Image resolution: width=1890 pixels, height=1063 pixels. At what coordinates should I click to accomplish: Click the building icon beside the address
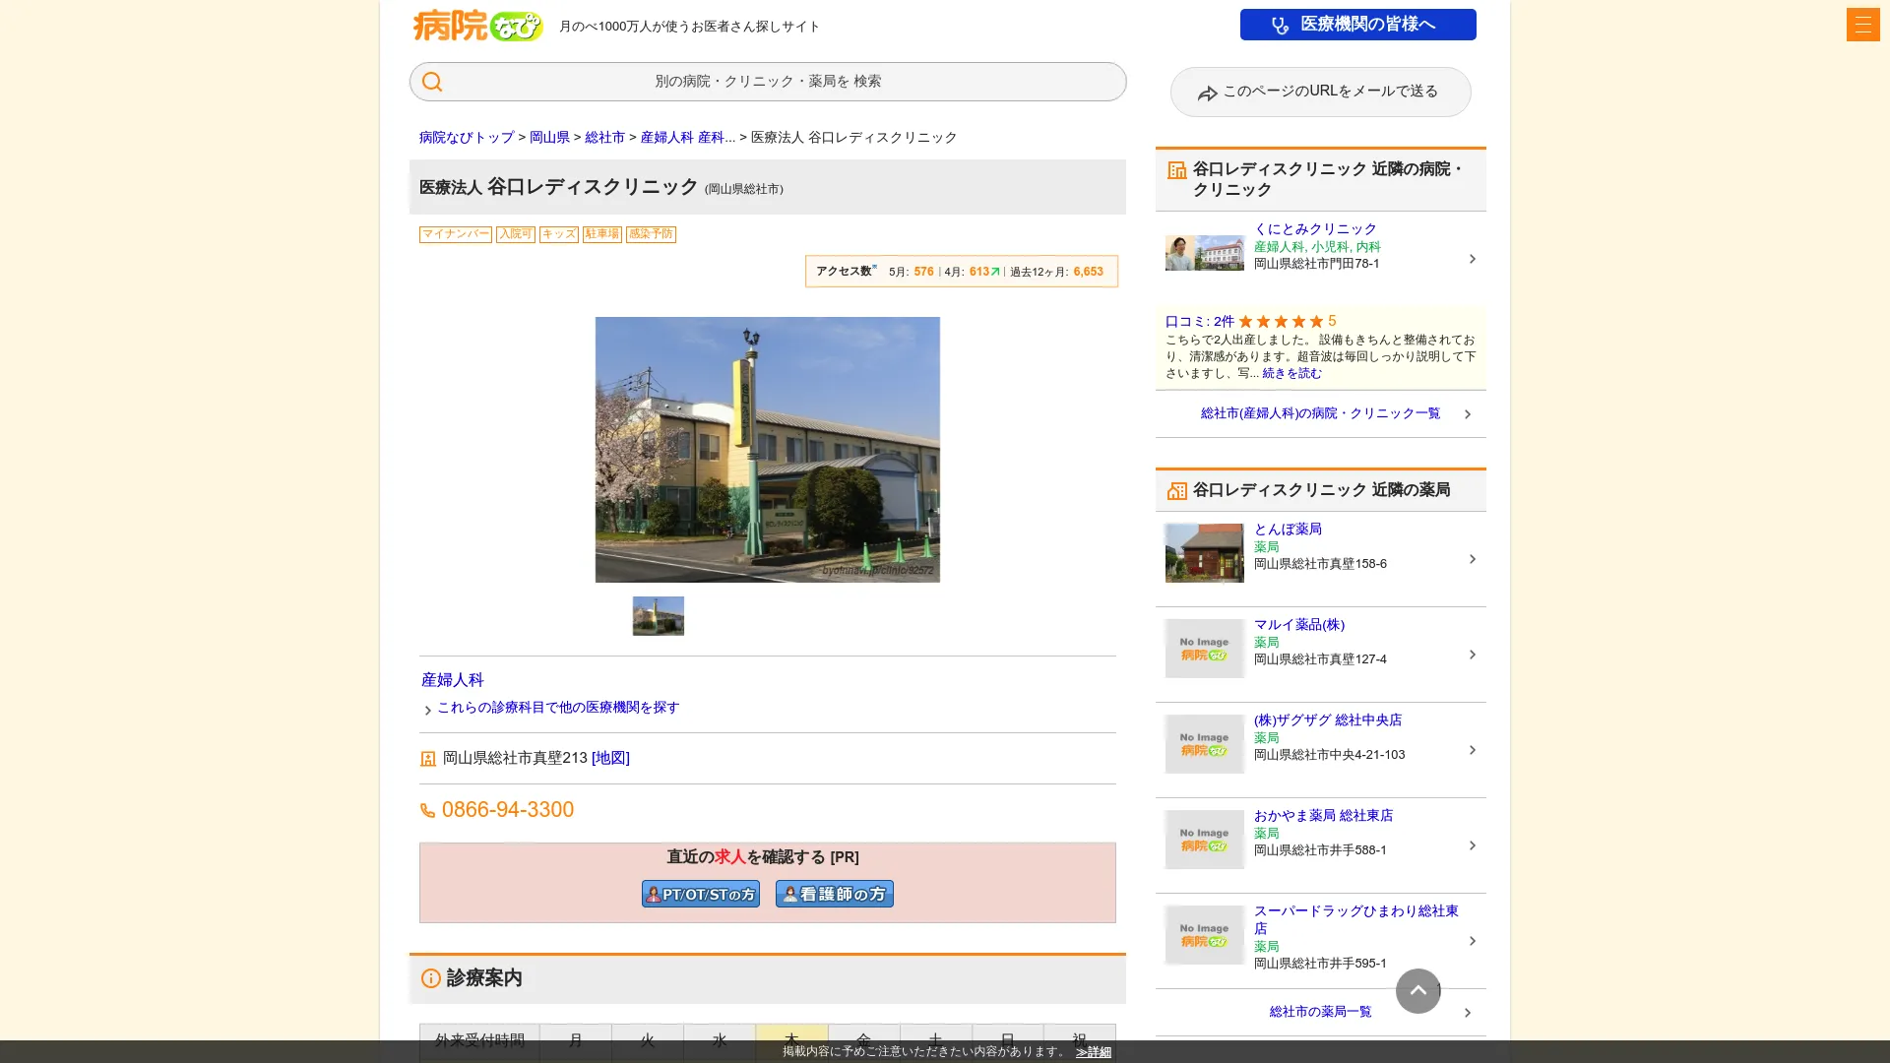(x=427, y=759)
